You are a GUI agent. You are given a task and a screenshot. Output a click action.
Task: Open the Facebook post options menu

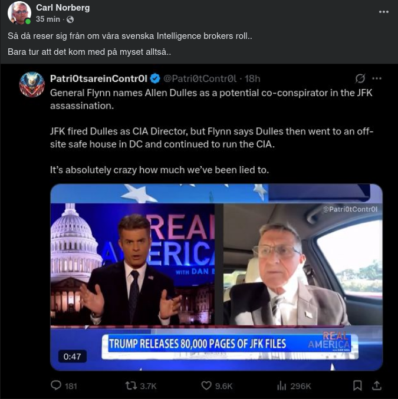pos(384,12)
